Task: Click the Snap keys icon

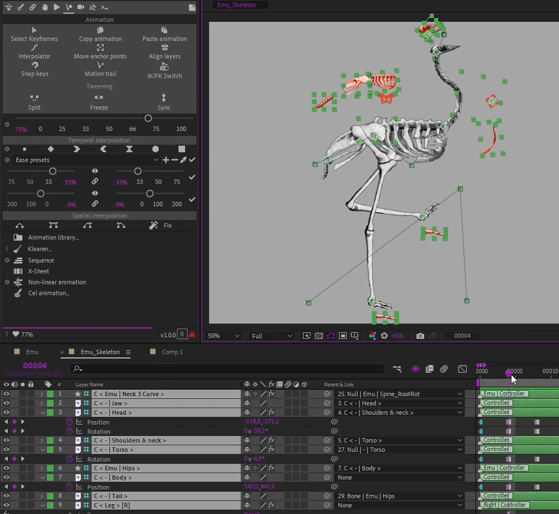Action: (x=34, y=65)
